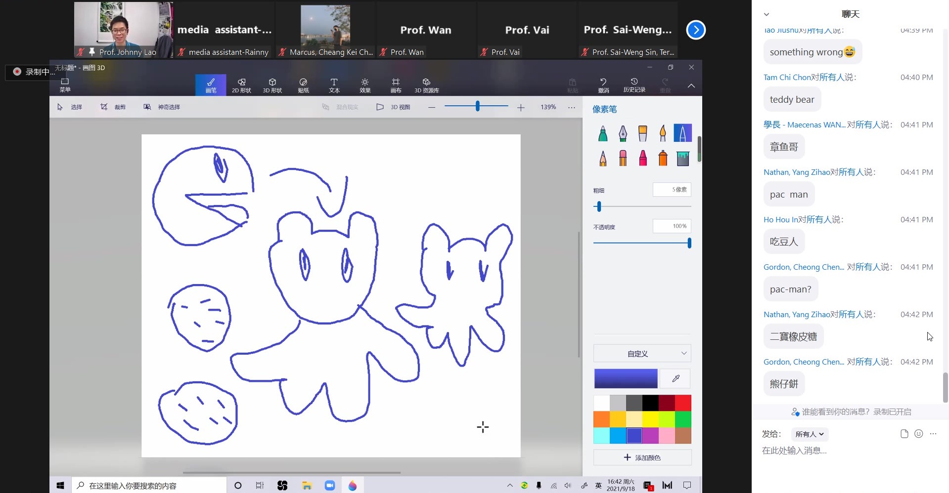Open the chat recipient dropdown

[810, 434]
